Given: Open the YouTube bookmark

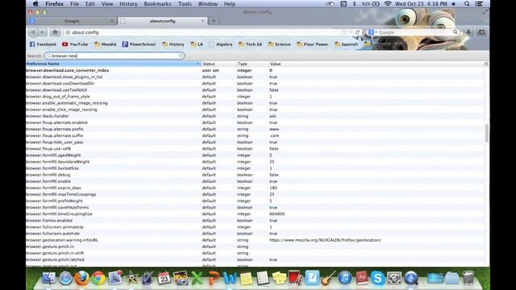Looking at the screenshot, I should tap(75, 44).
